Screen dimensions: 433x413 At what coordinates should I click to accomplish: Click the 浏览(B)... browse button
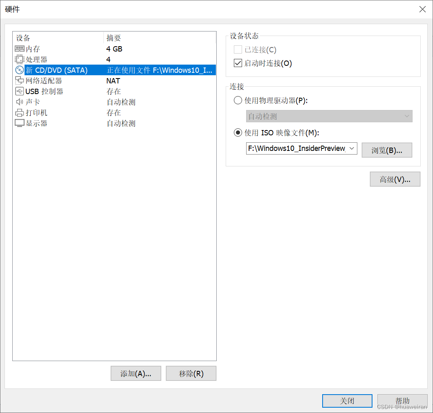coord(387,150)
